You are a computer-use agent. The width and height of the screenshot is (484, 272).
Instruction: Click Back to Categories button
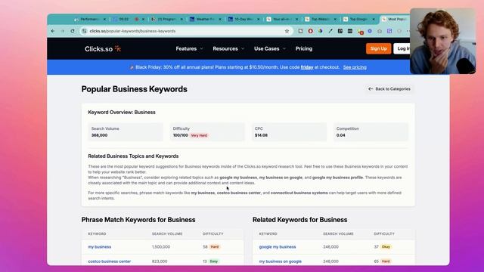(389, 89)
